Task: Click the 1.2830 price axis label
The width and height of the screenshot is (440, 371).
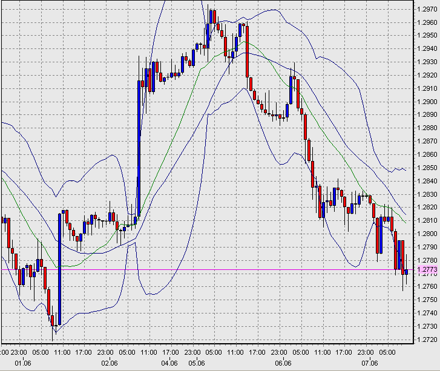Action: tap(427, 194)
